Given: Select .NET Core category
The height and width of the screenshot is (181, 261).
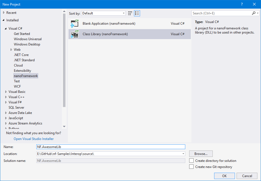Looking at the screenshot, I should click(21, 55).
